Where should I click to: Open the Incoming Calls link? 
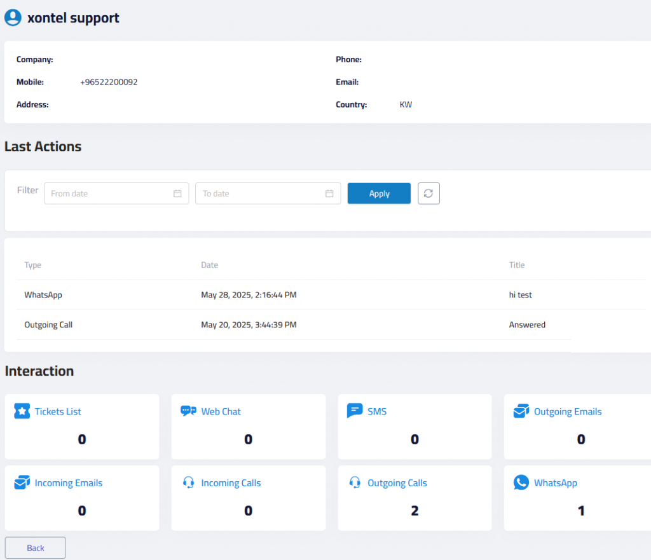(x=231, y=483)
